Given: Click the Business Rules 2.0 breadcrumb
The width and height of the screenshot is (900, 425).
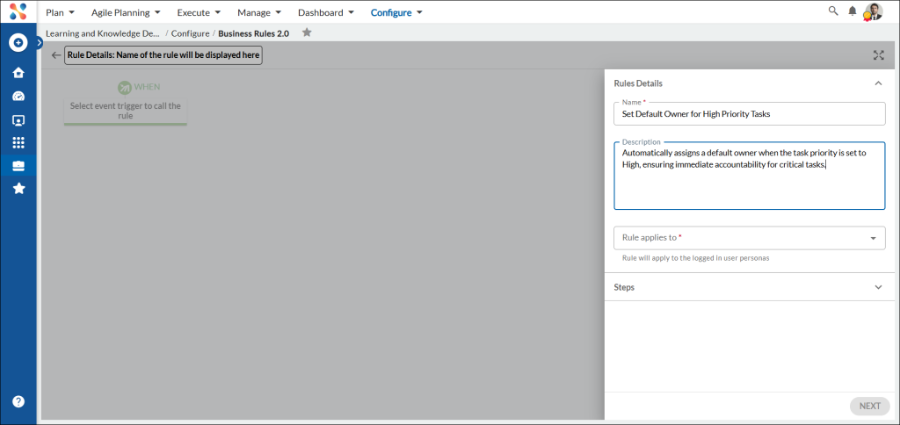Looking at the screenshot, I should pyautogui.click(x=254, y=33).
